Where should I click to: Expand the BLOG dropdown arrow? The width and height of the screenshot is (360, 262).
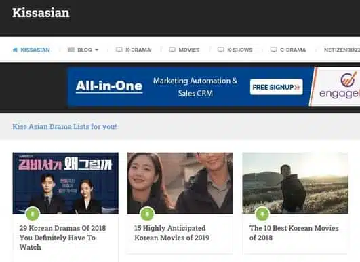[97, 50]
